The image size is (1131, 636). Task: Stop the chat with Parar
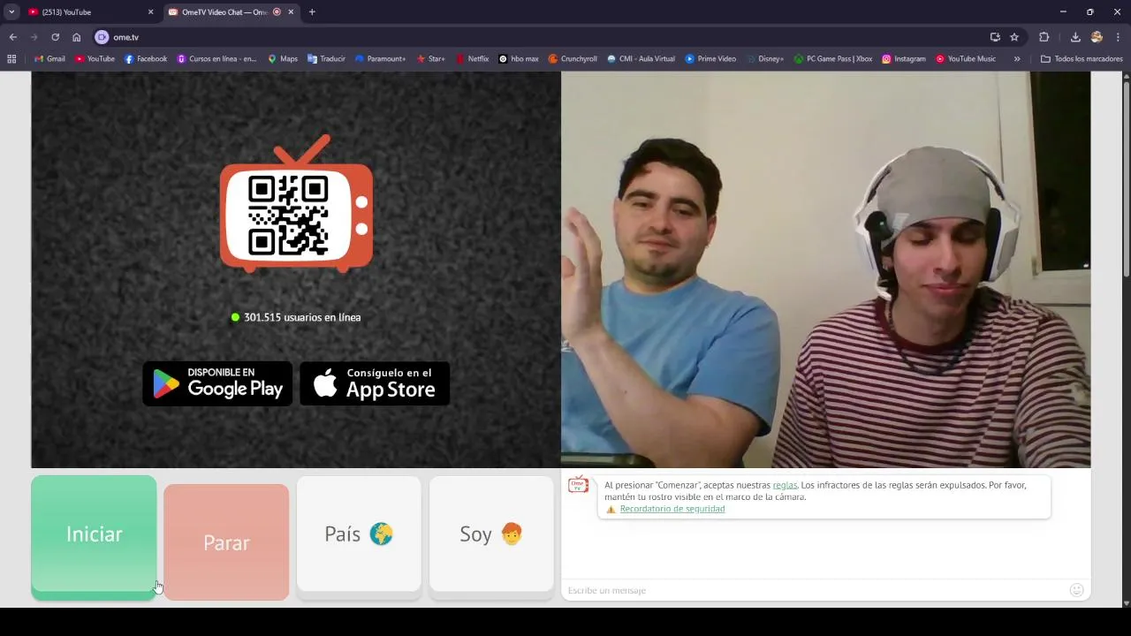tap(226, 541)
